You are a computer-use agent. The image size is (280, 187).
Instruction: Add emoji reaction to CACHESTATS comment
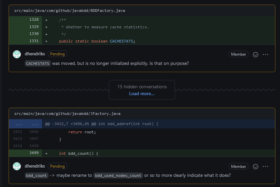(255, 54)
